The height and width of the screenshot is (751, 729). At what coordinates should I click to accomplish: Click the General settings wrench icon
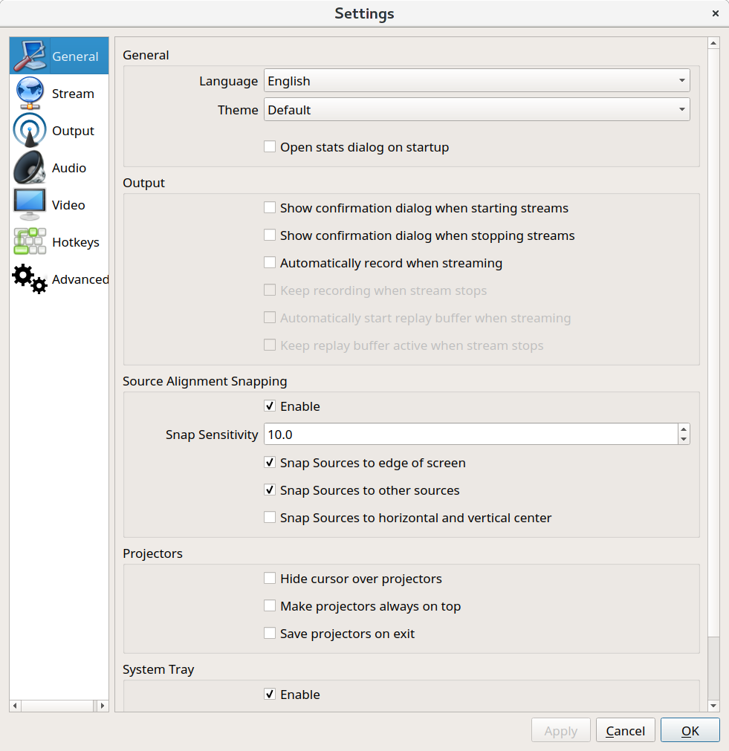(30, 56)
